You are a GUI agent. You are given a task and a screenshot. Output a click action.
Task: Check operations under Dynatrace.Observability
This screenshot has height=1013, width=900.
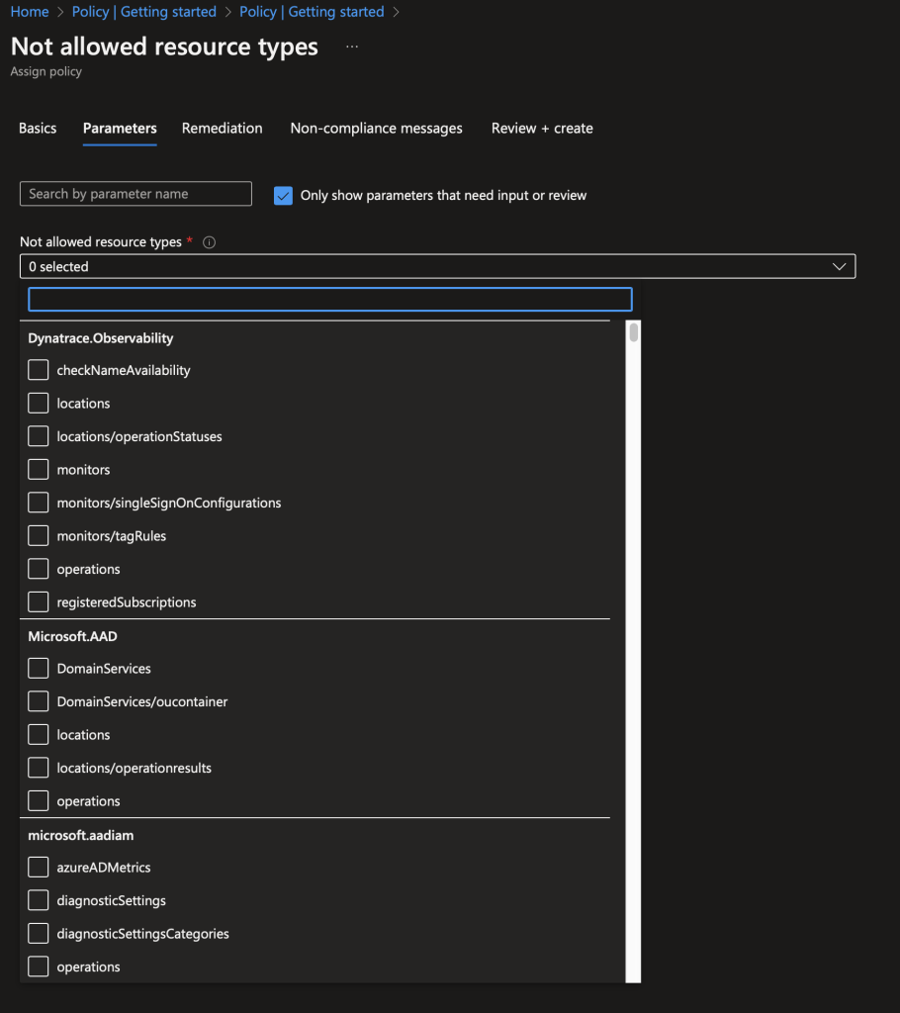tap(39, 569)
